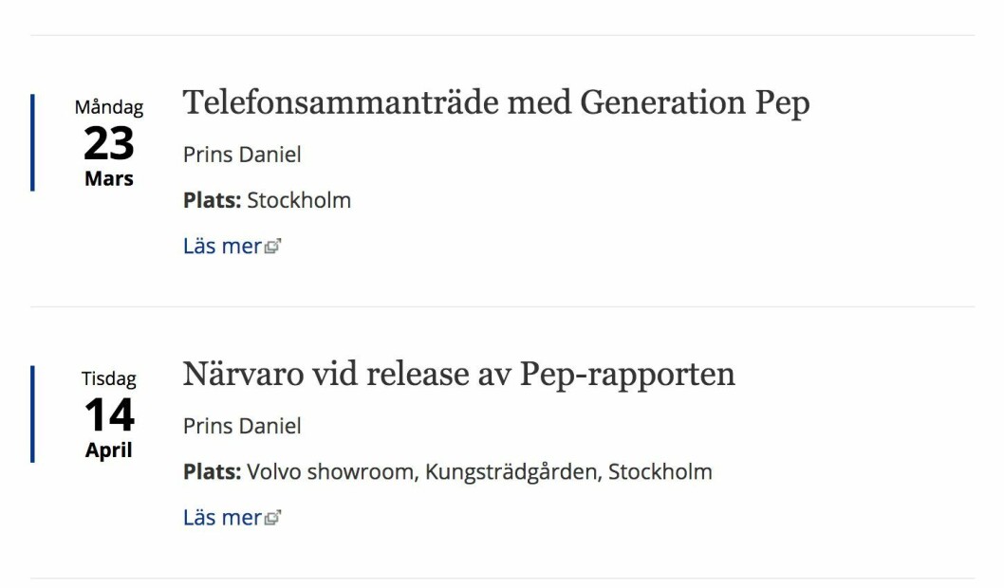Click the date number 14
The image size is (1004, 588).
(x=109, y=414)
